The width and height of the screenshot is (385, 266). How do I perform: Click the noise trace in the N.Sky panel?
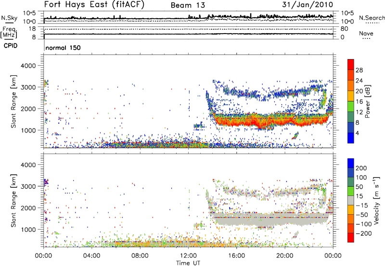[188, 18]
